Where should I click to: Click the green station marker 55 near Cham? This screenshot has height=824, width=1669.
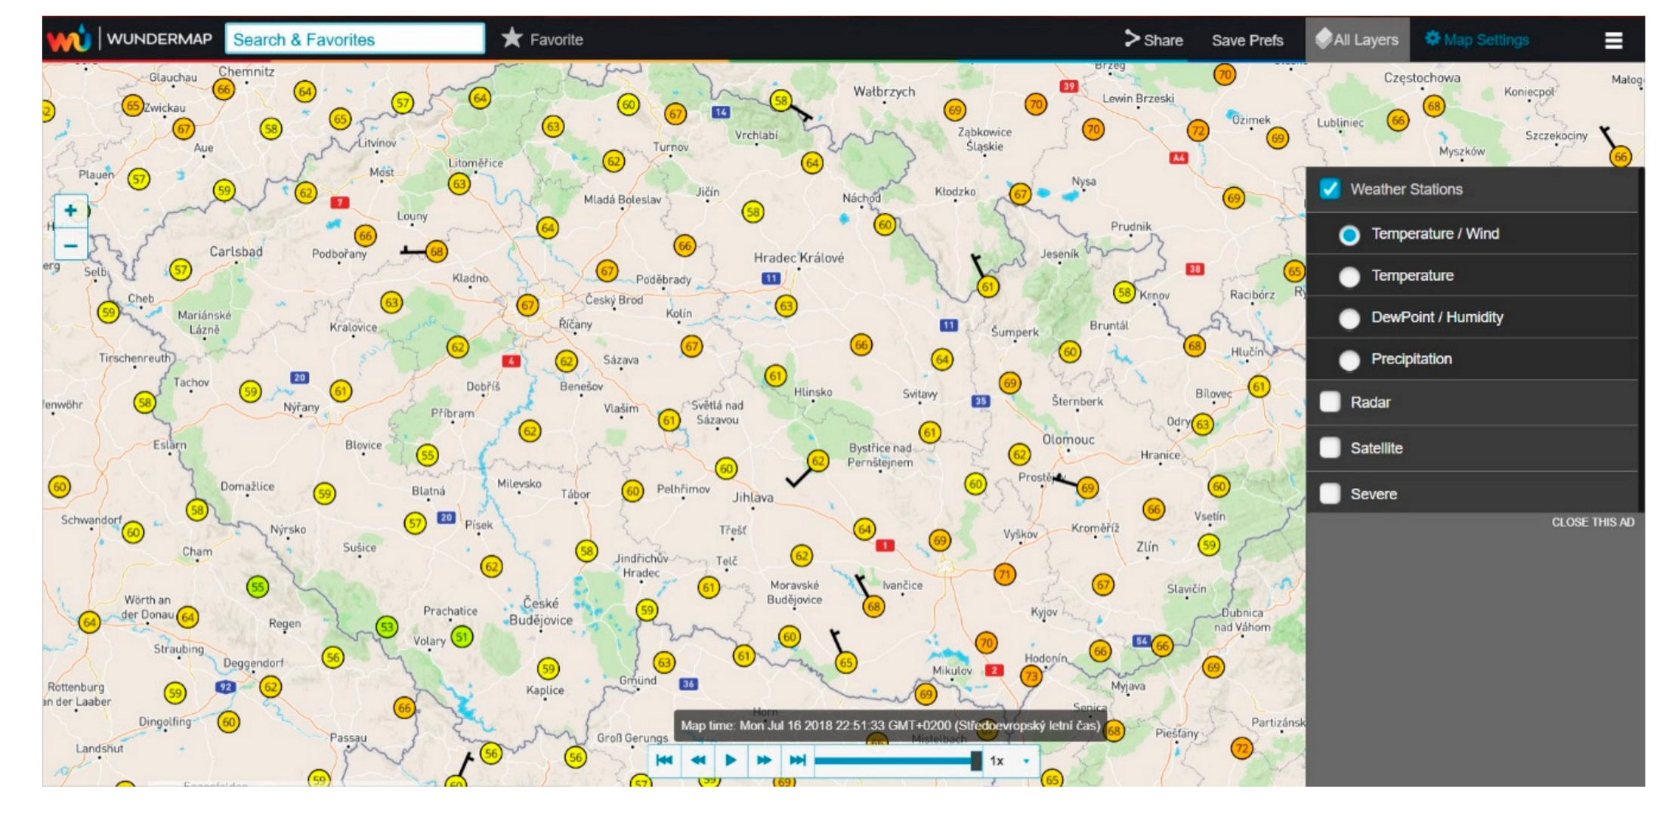click(x=258, y=587)
